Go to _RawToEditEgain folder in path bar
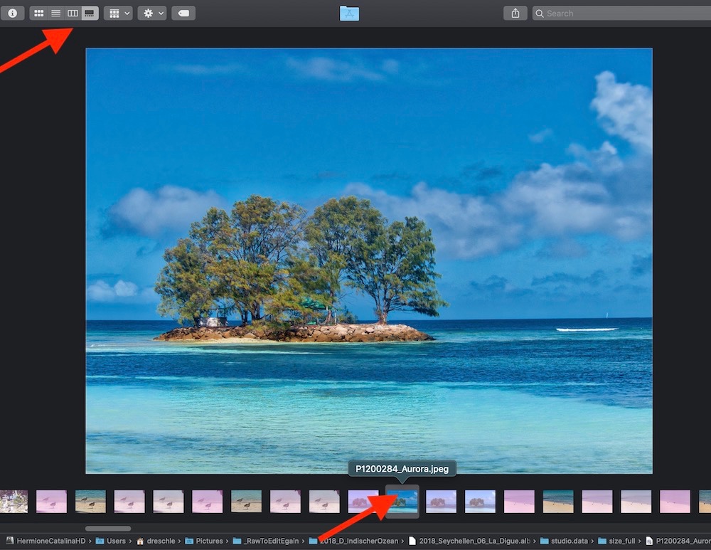711x550 pixels. point(266,541)
